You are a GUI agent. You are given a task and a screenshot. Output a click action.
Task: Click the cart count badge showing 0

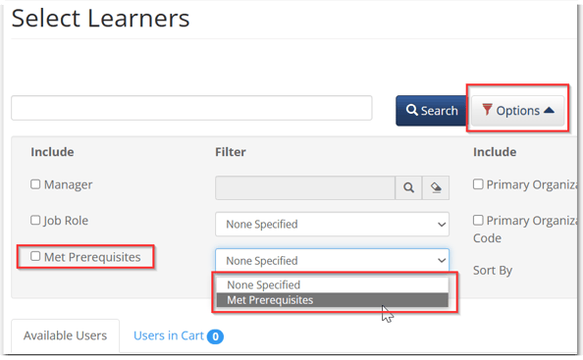215,336
